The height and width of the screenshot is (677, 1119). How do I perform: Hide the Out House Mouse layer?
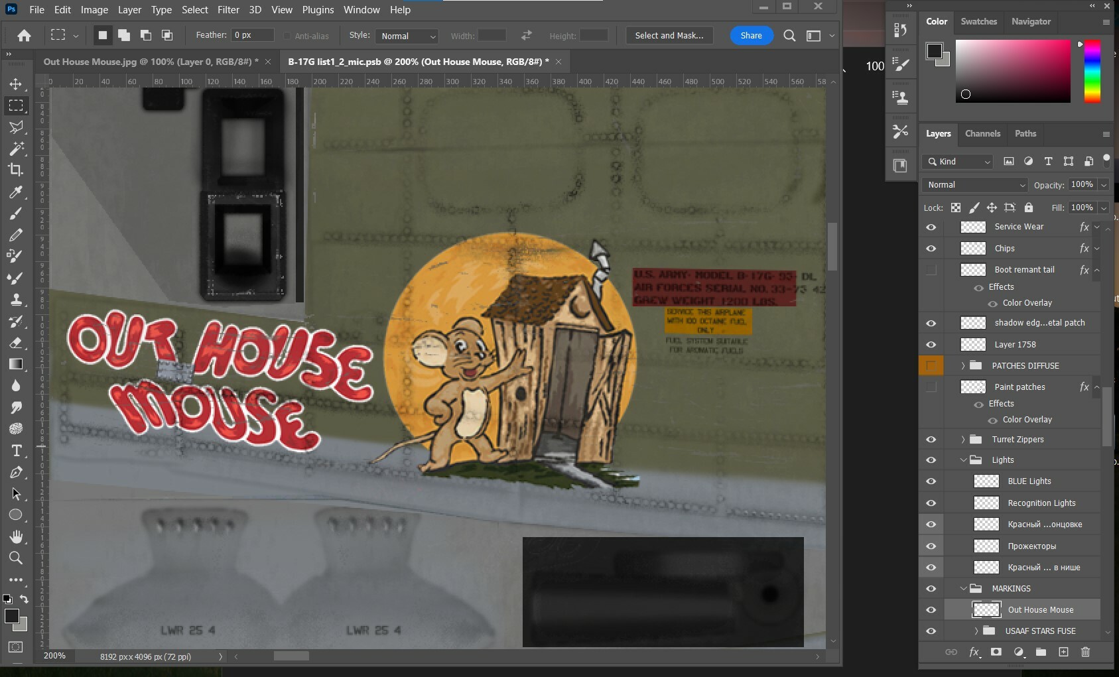931,610
